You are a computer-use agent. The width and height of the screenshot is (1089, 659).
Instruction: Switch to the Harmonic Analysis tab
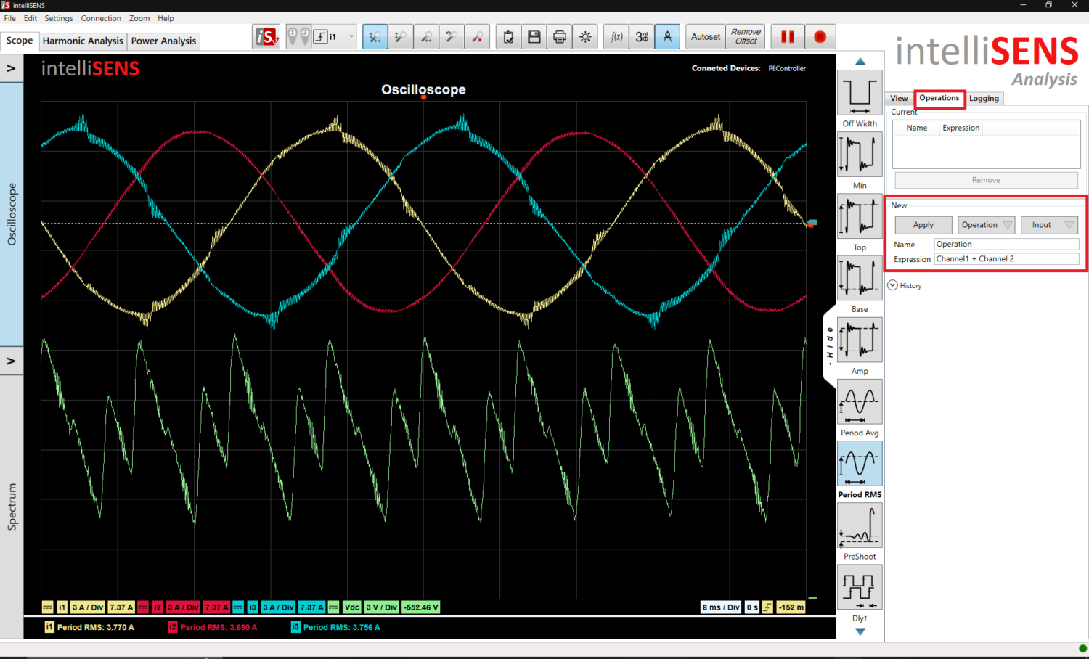click(x=82, y=41)
